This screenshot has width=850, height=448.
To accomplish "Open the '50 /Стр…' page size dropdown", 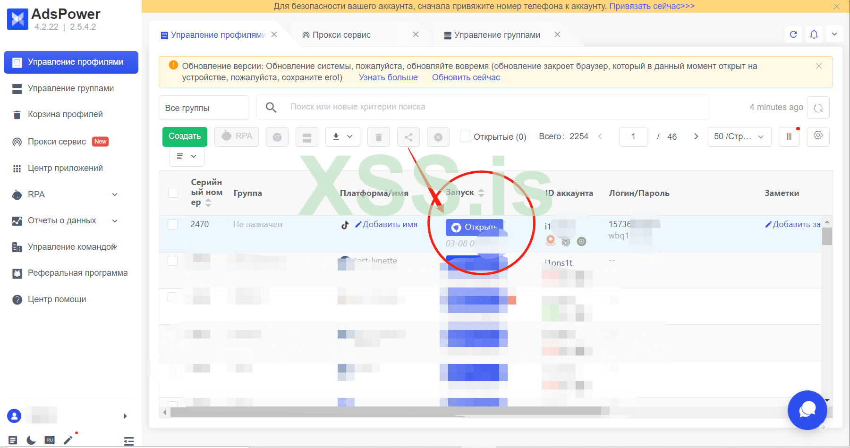I will coord(739,136).
